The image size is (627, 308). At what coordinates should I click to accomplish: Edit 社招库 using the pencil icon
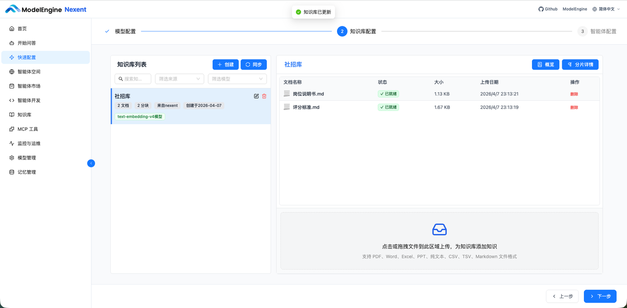(x=256, y=96)
